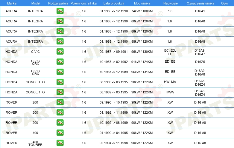Select production years 05.1994 -> 11.1998

114,143
